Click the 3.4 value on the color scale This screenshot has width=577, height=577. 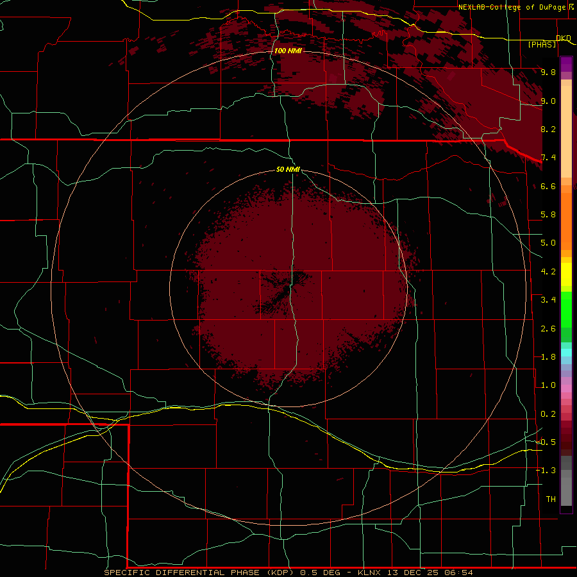click(548, 300)
